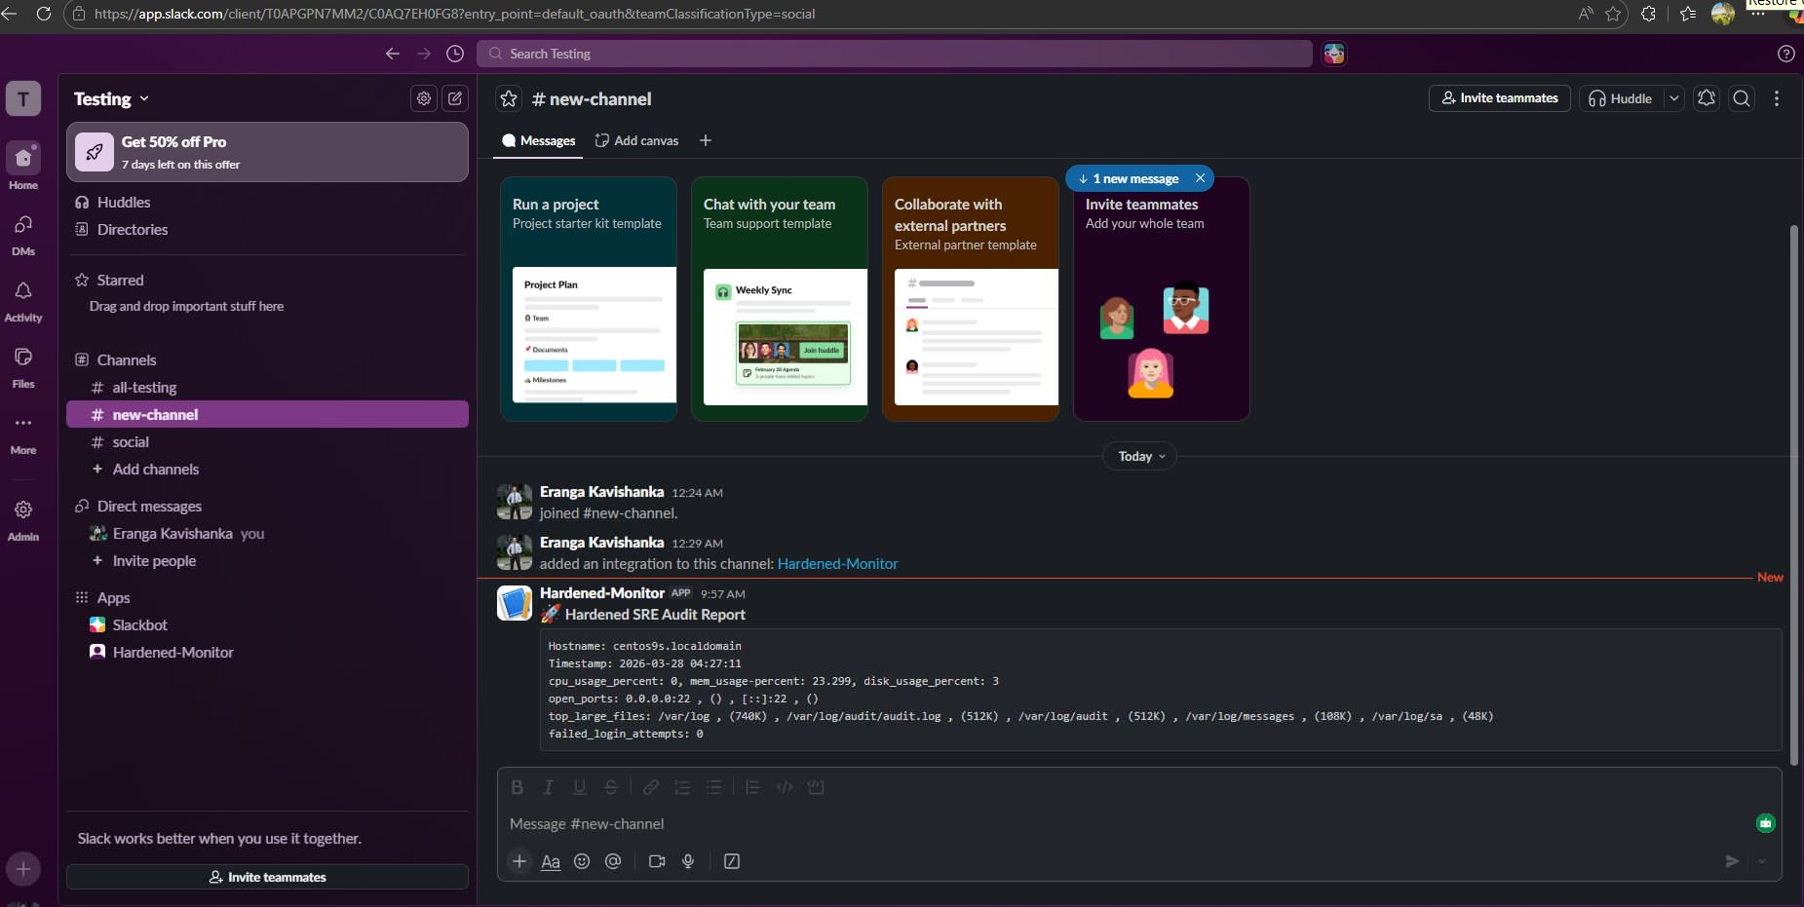Record an audio clip with microphone
This screenshot has width=1804, height=907.
pyautogui.click(x=688, y=861)
